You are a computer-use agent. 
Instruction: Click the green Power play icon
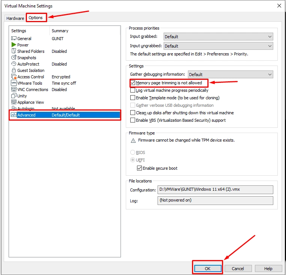click(14, 45)
